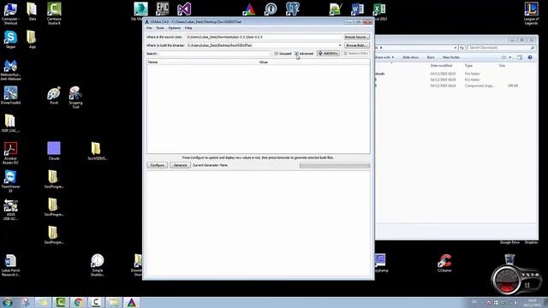Toggle the Advanced checkbox
548x308 pixels.
pos(297,53)
